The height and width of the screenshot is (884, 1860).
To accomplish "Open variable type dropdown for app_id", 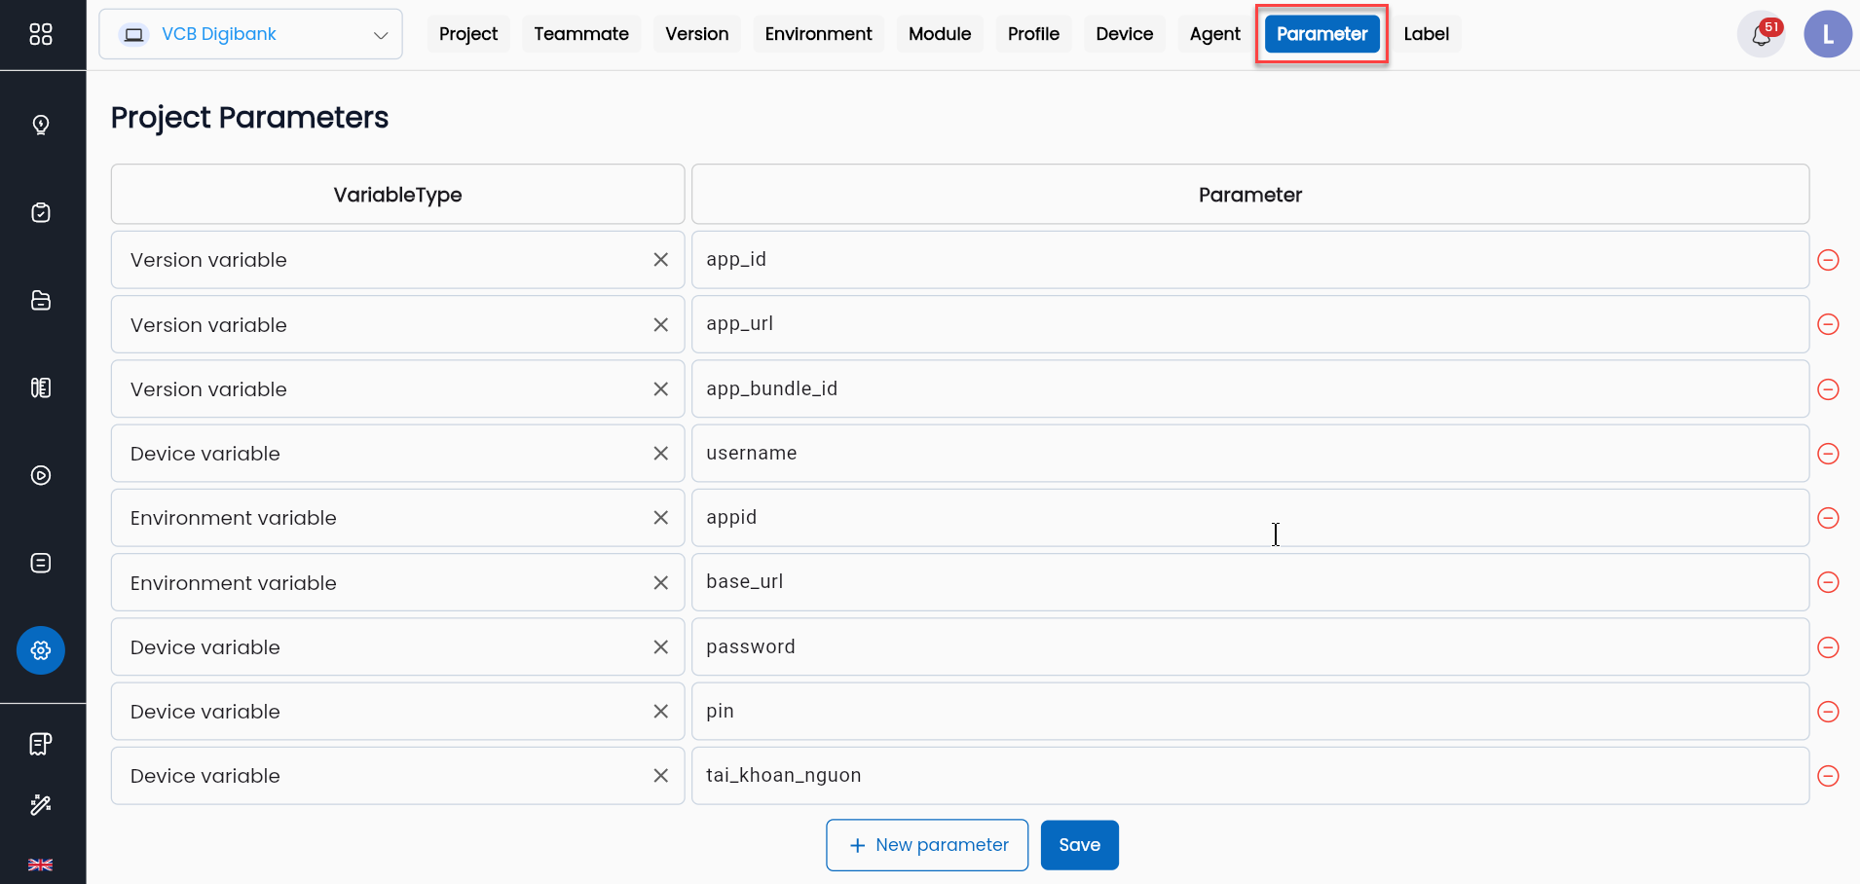I will [397, 260].
